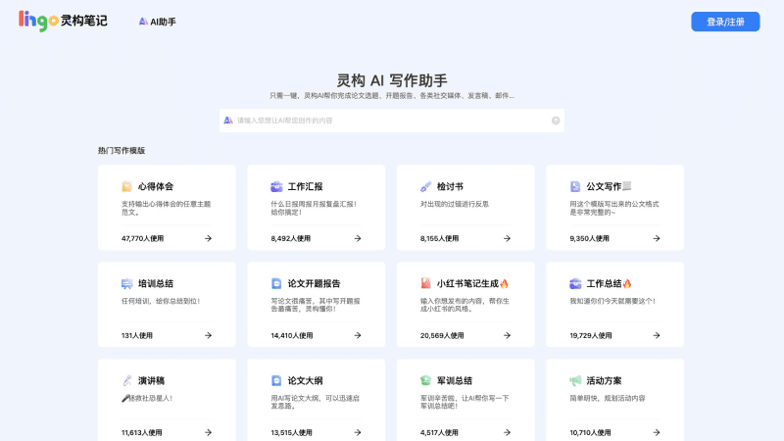The height and width of the screenshot is (441, 784).
Task: Click arrow on 论文大纲 card
Action: tap(357, 432)
